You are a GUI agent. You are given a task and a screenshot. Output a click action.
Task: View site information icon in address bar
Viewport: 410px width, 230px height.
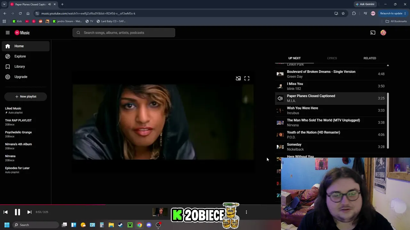pyautogui.click(x=37, y=13)
